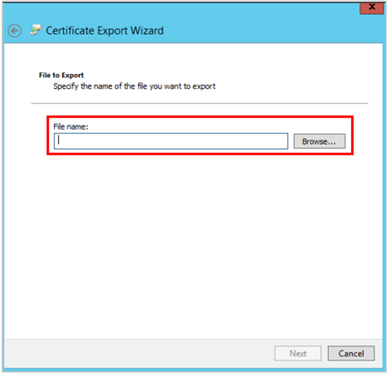This screenshot has width=389, height=376.
Task: Close the wizard with the red X
Action: pyautogui.click(x=372, y=7)
